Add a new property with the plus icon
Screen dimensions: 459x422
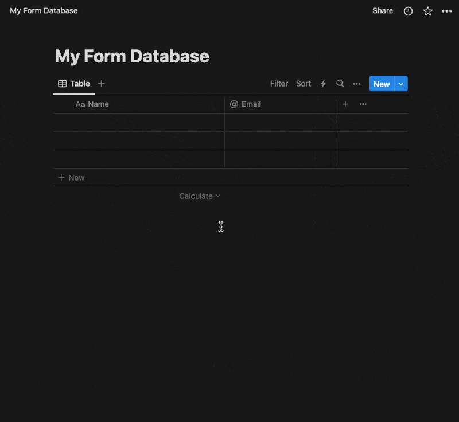point(345,104)
